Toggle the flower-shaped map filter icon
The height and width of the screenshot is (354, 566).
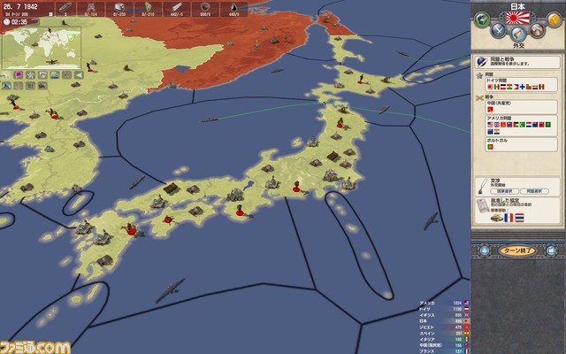30,74
